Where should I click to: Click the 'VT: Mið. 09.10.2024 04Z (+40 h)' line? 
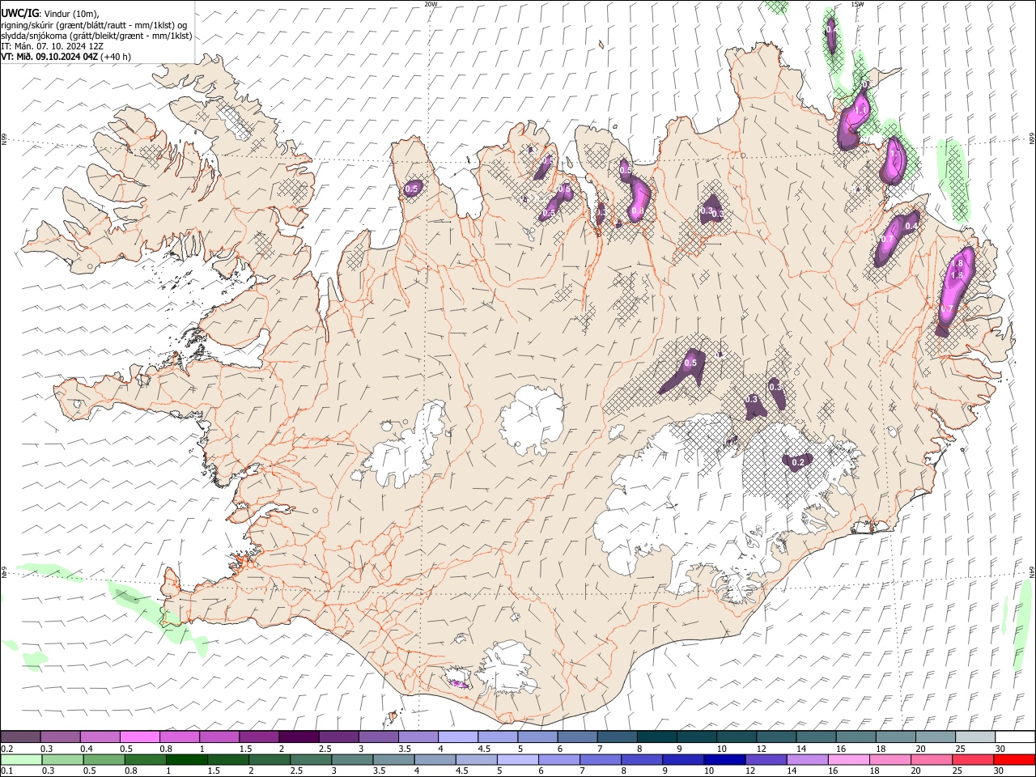pos(66,57)
